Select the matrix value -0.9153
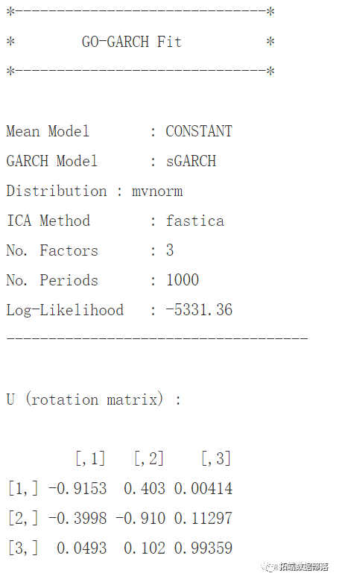The image size is (339, 582). point(77,488)
